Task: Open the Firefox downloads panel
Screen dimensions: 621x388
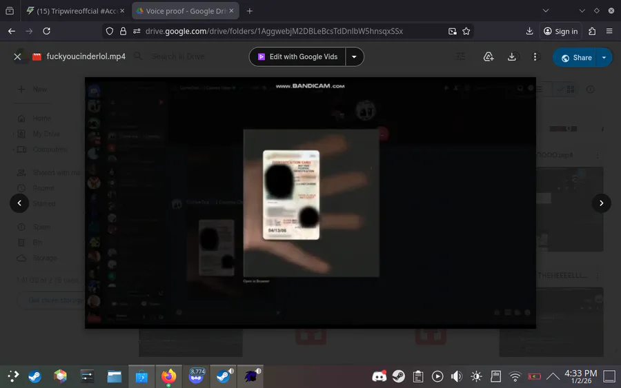Action: 529,31
